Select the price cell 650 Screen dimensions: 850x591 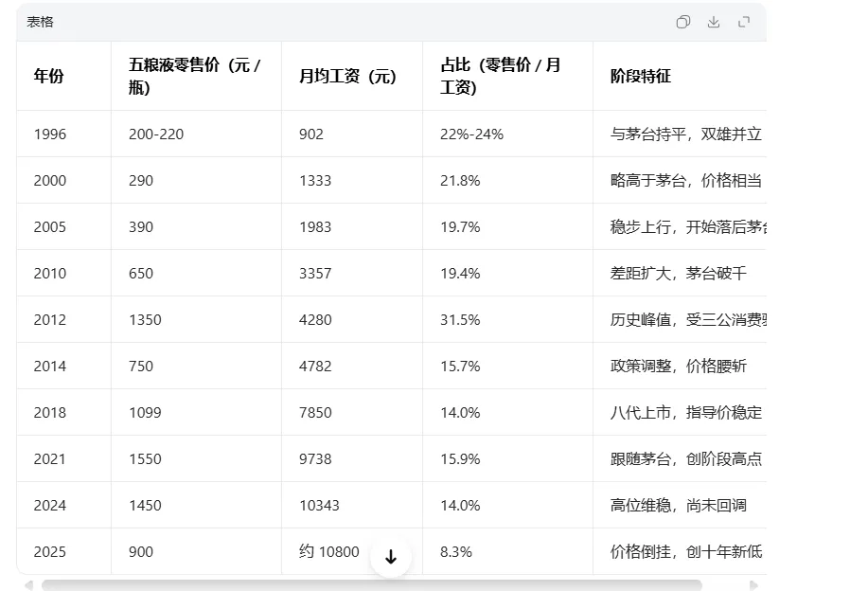pyautogui.click(x=196, y=274)
